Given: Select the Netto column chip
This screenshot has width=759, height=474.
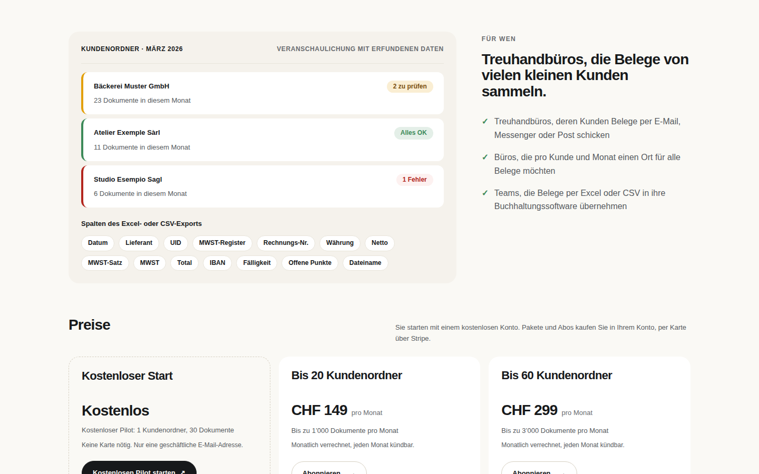Looking at the screenshot, I should pos(379,243).
